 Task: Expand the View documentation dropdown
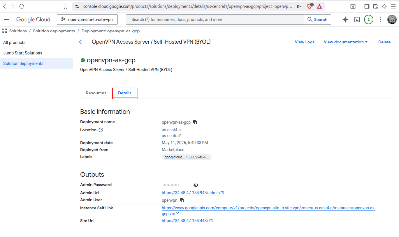coord(346,42)
